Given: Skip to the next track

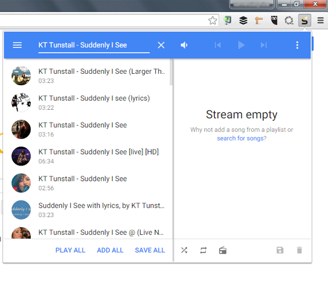Looking at the screenshot, I should click(263, 45).
